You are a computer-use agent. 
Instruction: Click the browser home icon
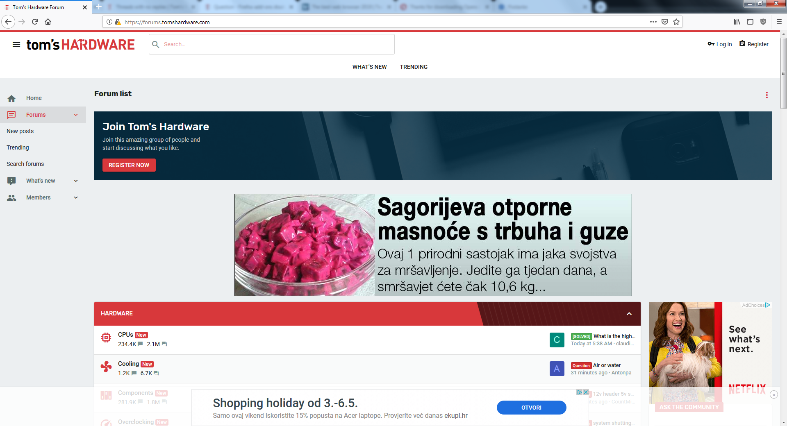click(x=48, y=22)
